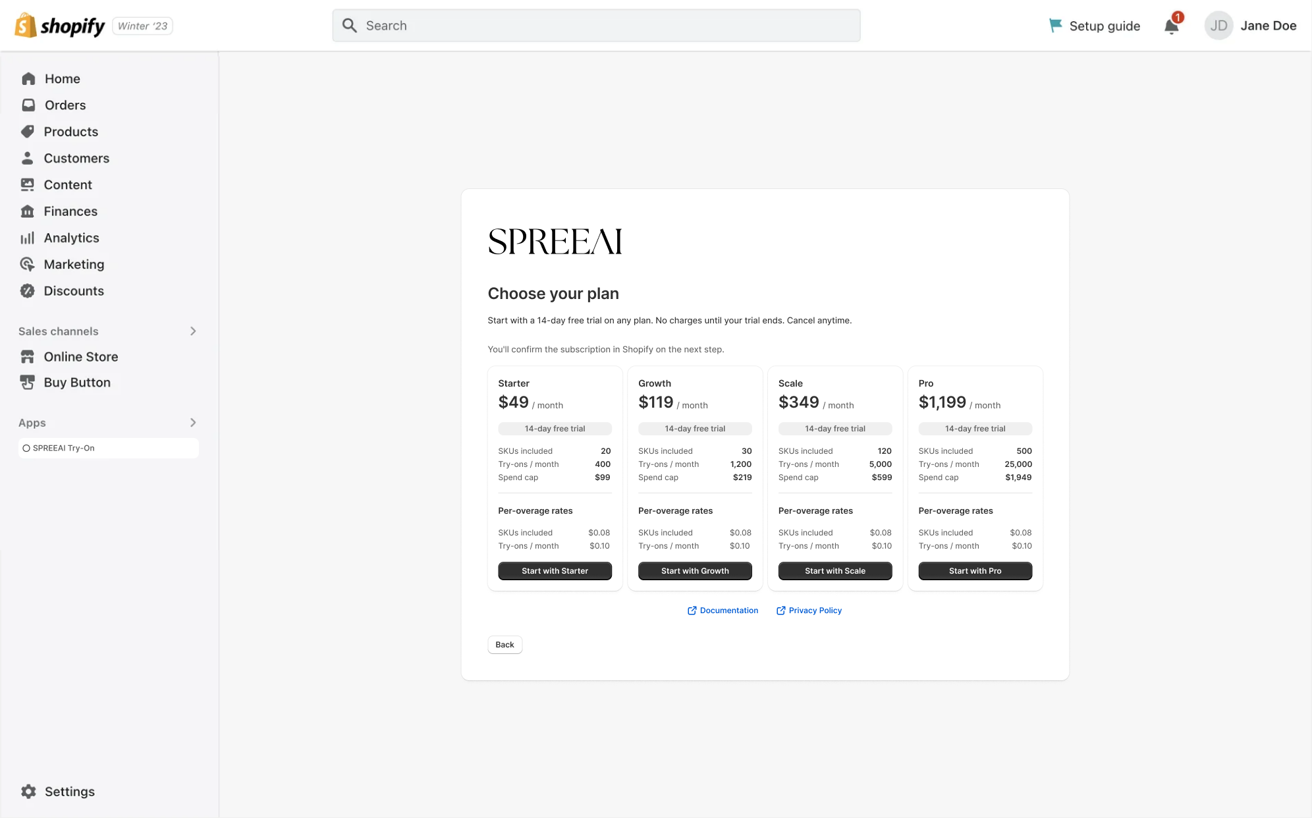Click the SPREEAI Try-On circle icon
Image resolution: width=1312 pixels, height=818 pixels.
(x=26, y=449)
